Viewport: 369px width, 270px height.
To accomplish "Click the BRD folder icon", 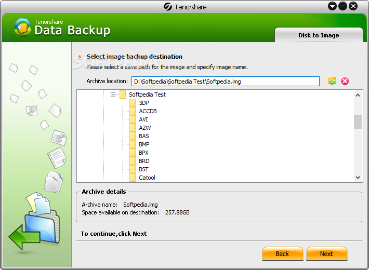I will (133, 161).
